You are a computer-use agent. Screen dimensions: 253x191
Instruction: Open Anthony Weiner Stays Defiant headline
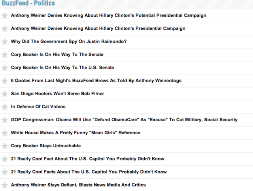[78, 185]
